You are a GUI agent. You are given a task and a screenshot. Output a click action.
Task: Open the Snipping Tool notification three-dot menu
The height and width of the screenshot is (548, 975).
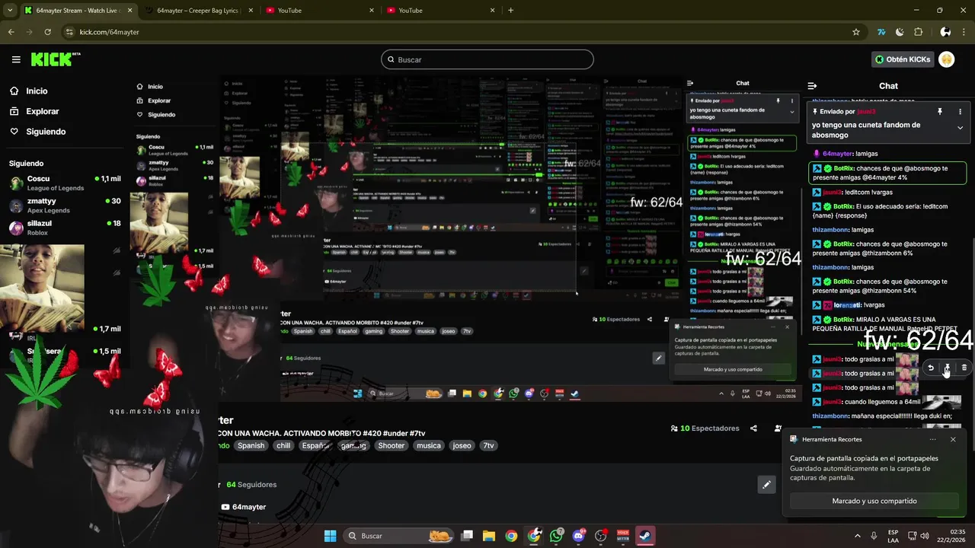pos(932,439)
